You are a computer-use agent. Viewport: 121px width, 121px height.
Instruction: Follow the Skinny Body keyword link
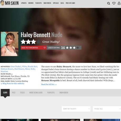click(x=30, y=69)
